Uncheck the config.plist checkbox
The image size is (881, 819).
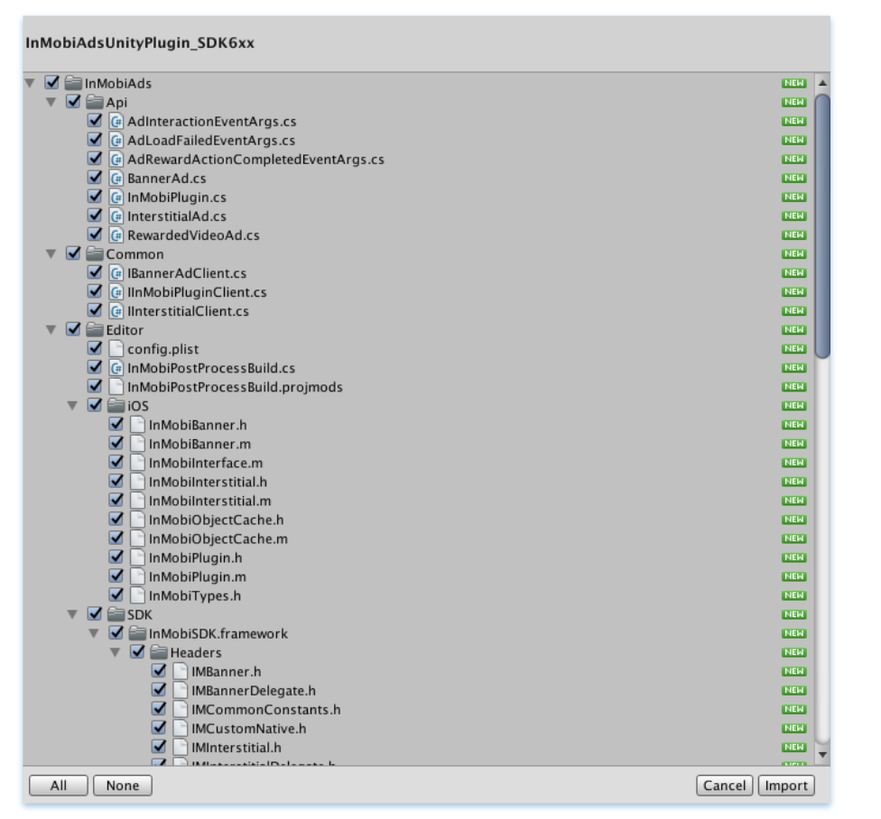(95, 348)
